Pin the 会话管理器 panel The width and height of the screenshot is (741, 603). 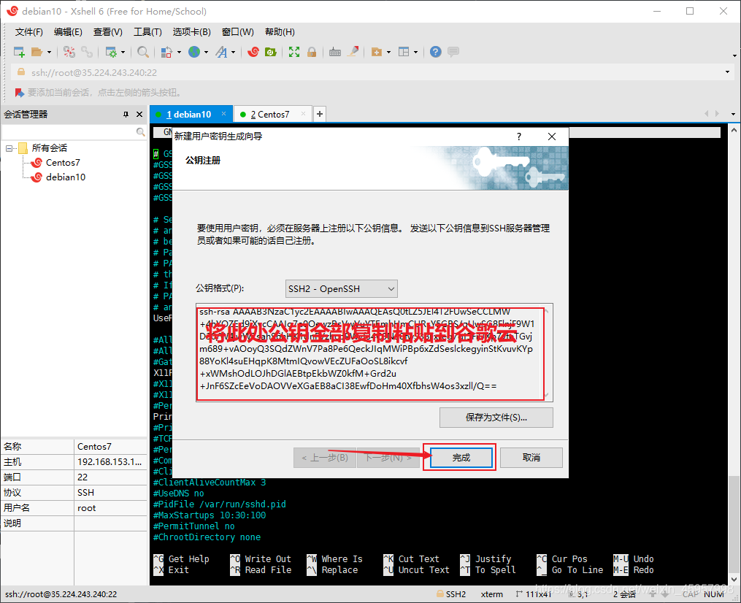tap(126, 115)
